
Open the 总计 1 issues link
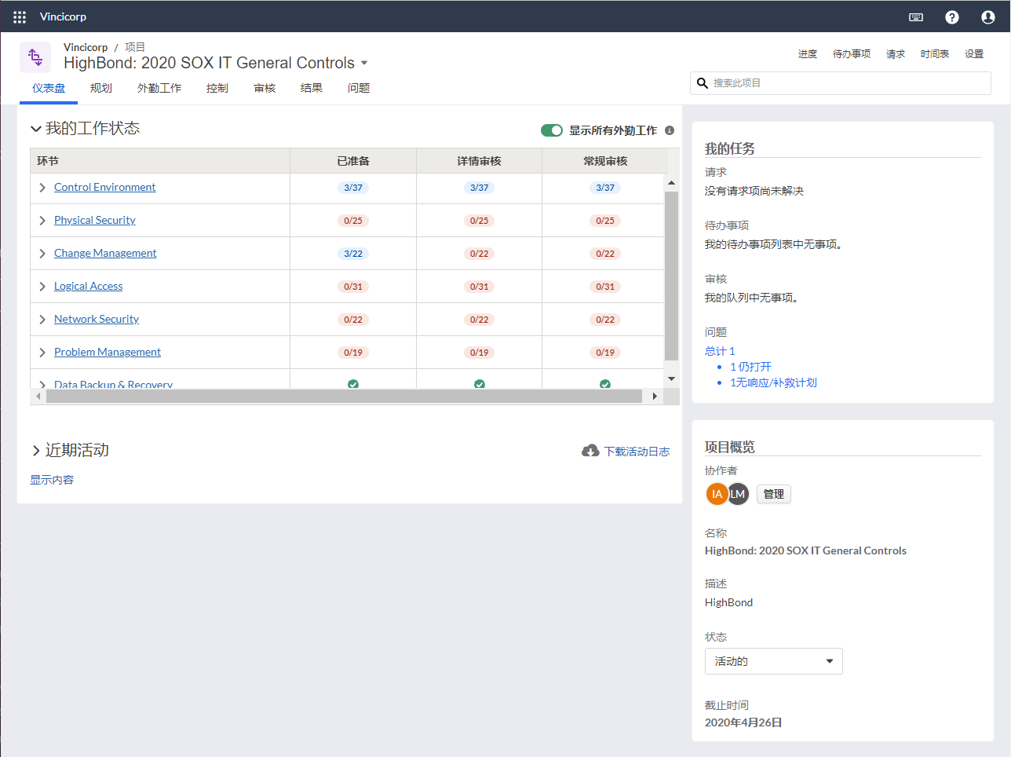(x=720, y=351)
